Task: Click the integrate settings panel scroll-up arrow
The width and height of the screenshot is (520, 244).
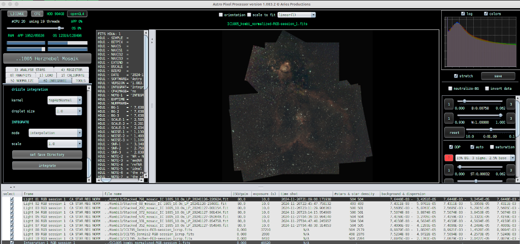Action: [88, 88]
